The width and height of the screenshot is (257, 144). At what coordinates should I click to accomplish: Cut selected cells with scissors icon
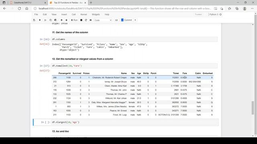click(x=45, y=20)
